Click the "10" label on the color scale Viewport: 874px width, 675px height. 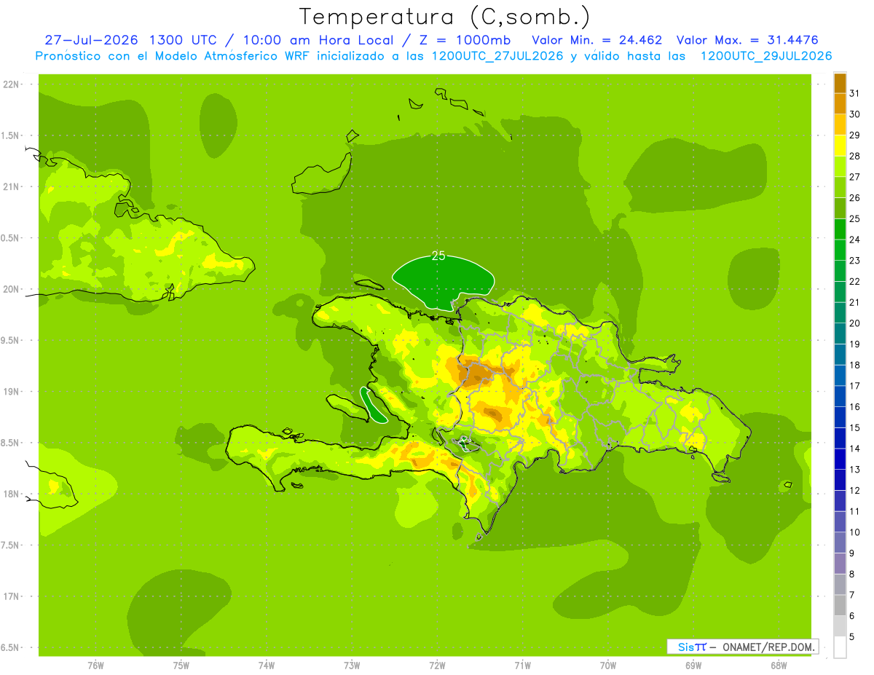click(x=854, y=532)
